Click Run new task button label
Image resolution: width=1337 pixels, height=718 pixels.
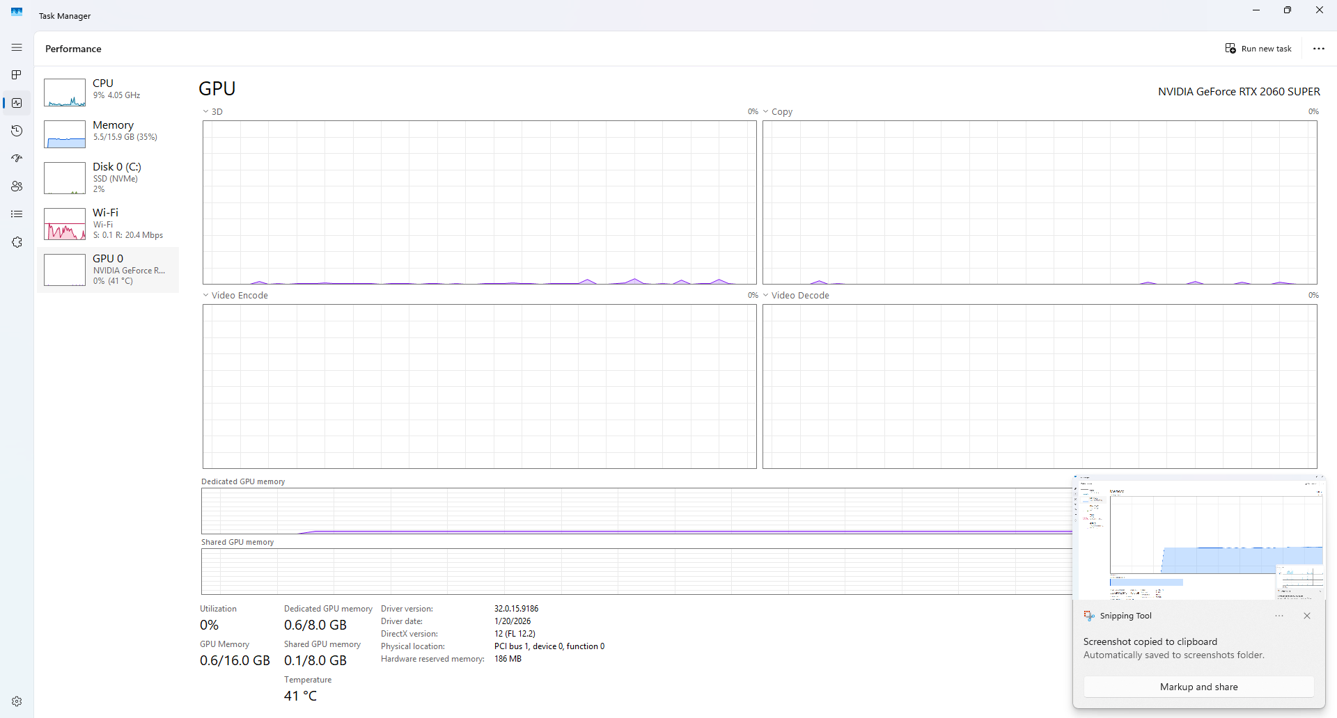click(x=1266, y=49)
